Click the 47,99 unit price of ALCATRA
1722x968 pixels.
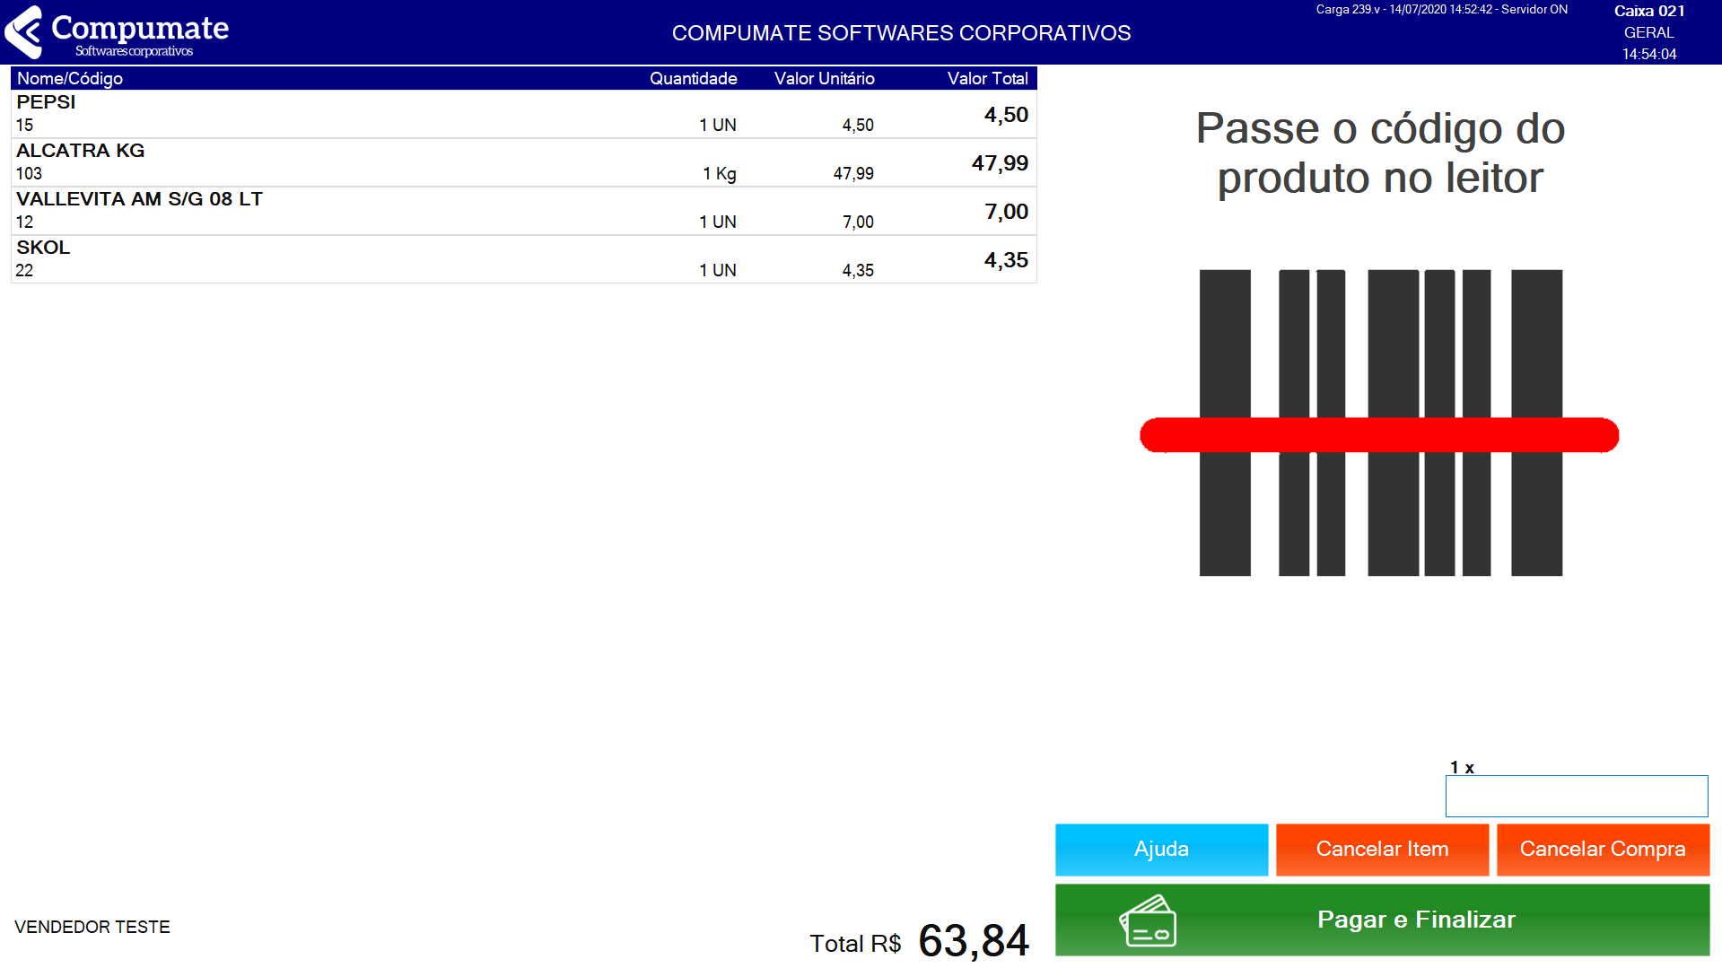coord(853,173)
